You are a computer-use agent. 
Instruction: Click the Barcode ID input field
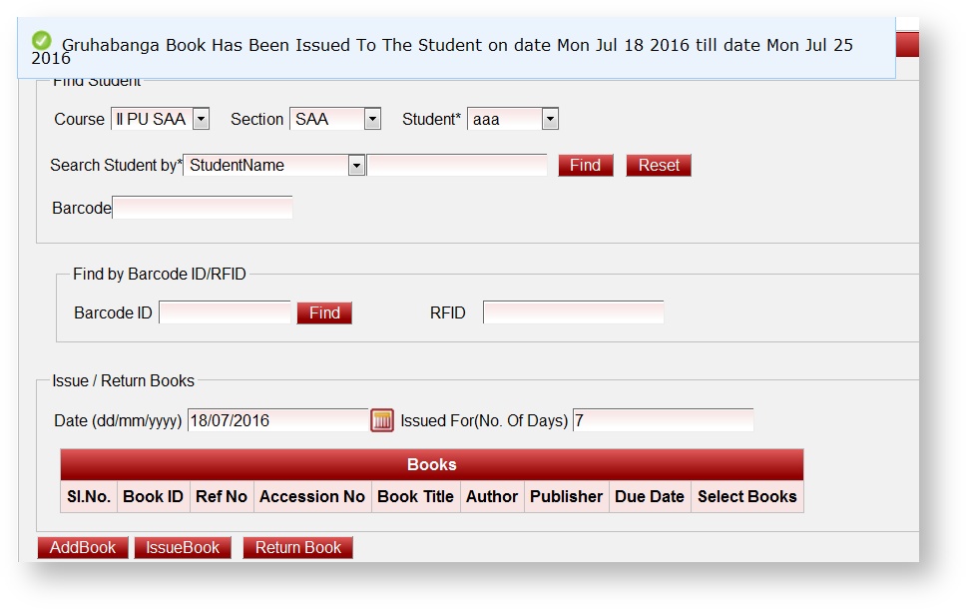pyautogui.click(x=225, y=313)
